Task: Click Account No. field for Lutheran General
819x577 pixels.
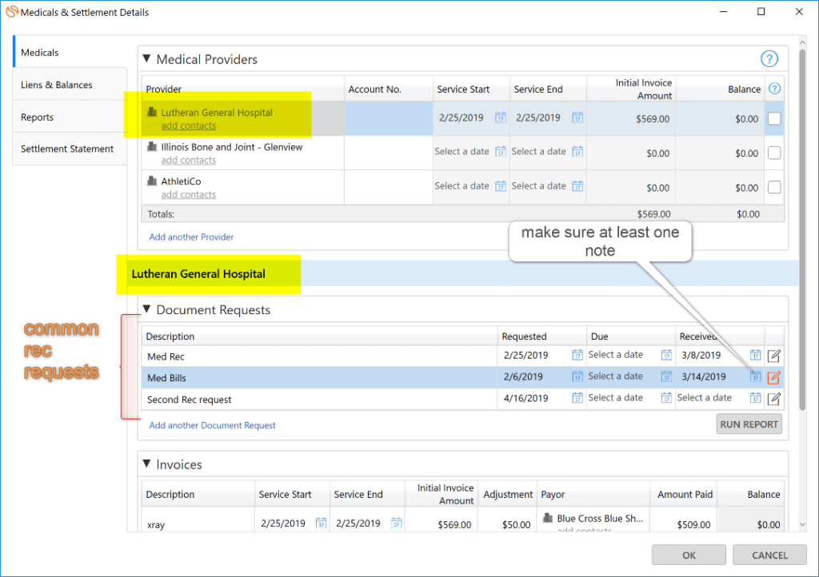Action: tap(389, 118)
